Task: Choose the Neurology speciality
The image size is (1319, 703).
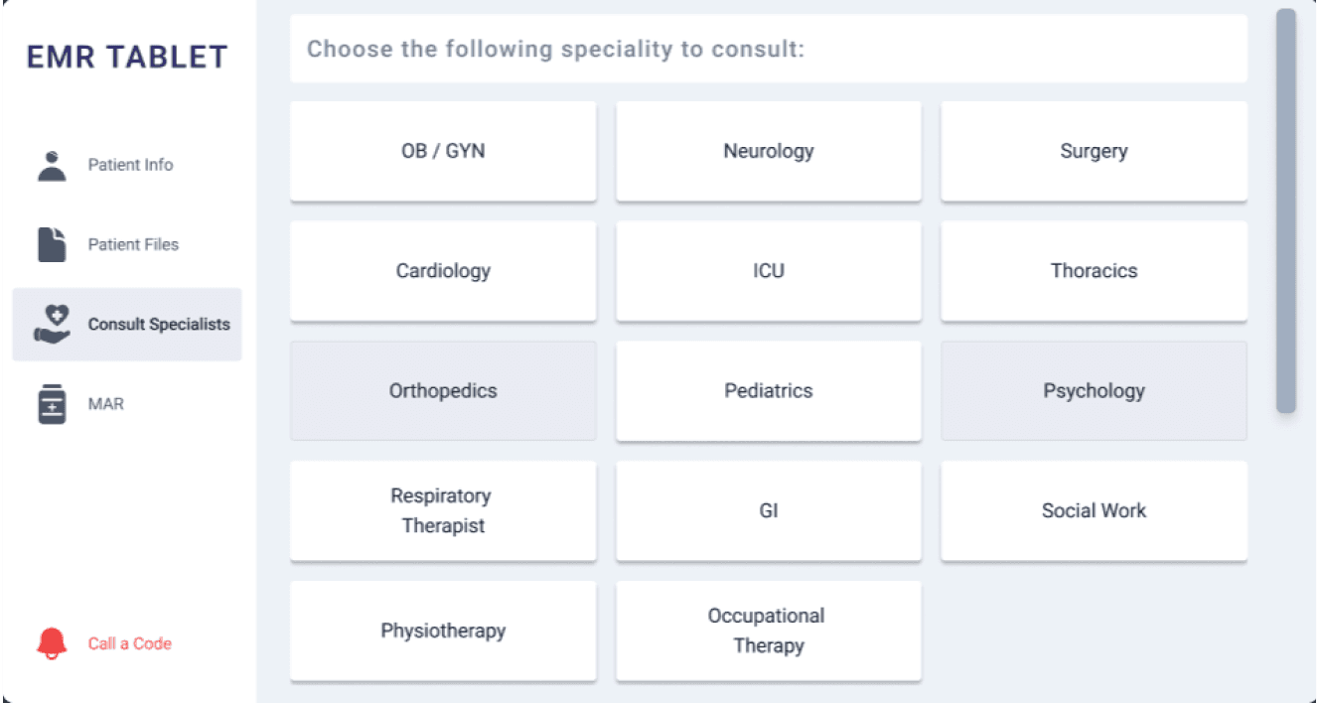Action: [x=769, y=151]
